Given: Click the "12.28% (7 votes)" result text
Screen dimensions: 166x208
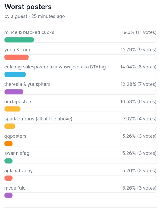Looking at the screenshot, I should [138, 84].
